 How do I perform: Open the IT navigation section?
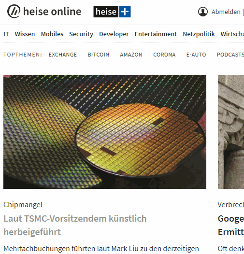click(6, 34)
